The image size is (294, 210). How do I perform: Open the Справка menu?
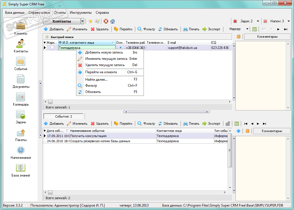point(102,13)
